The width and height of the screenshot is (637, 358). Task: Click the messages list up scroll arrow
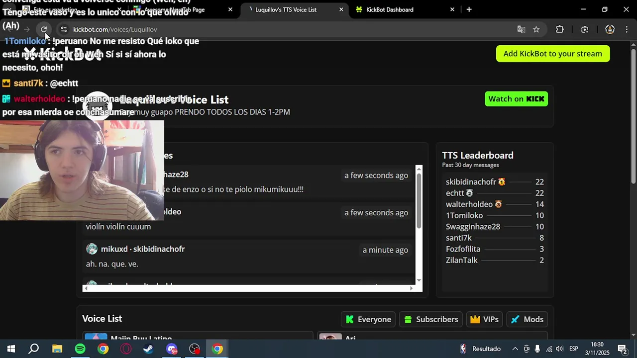[x=419, y=169]
